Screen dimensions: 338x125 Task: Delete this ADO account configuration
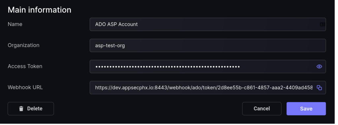[31, 109]
